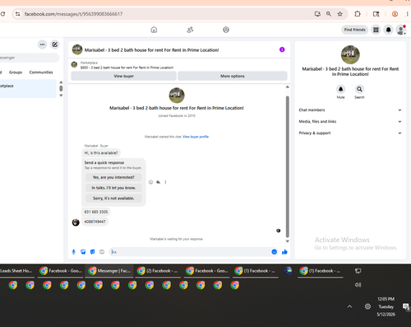This screenshot has width=411, height=327.
Task: Install app icon in address bar
Action: 317,14
